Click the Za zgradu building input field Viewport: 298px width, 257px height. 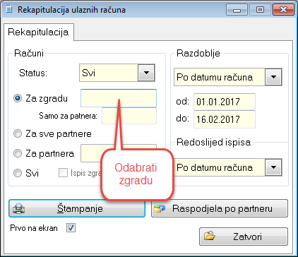click(x=119, y=98)
